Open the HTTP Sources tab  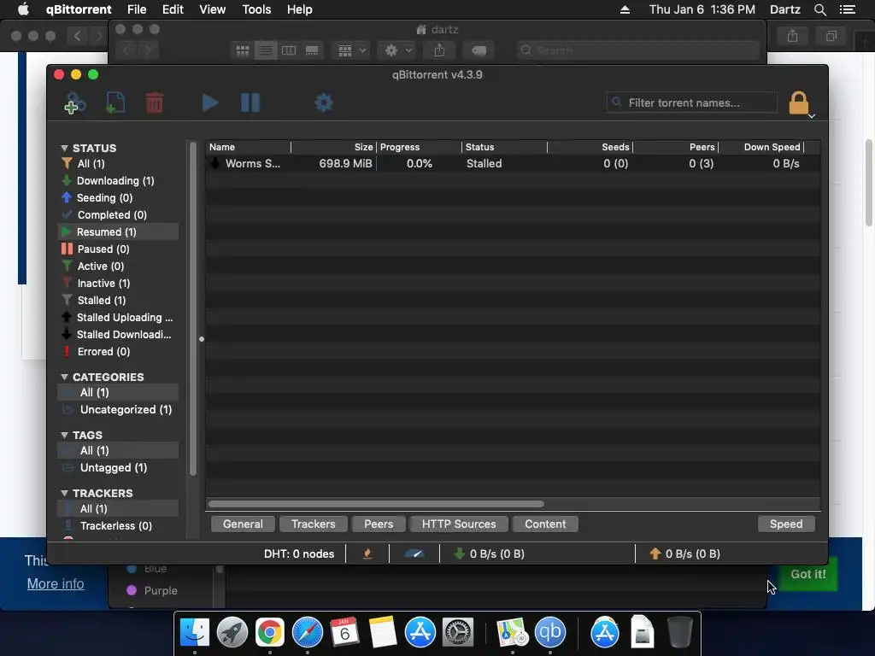pyautogui.click(x=459, y=524)
